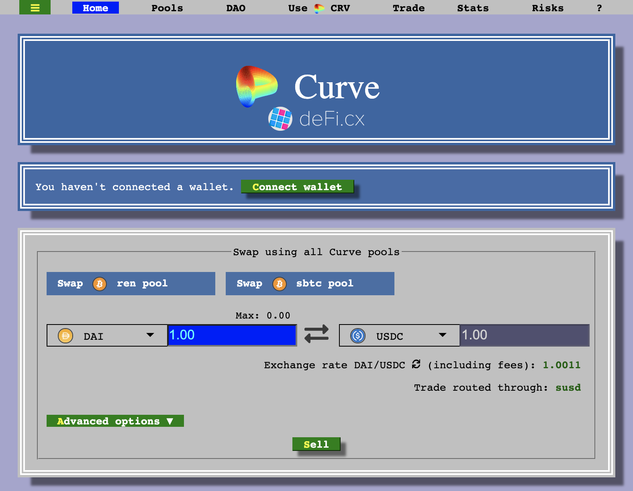Click Connect wallet button
Image resolution: width=633 pixels, height=491 pixels.
point(297,187)
